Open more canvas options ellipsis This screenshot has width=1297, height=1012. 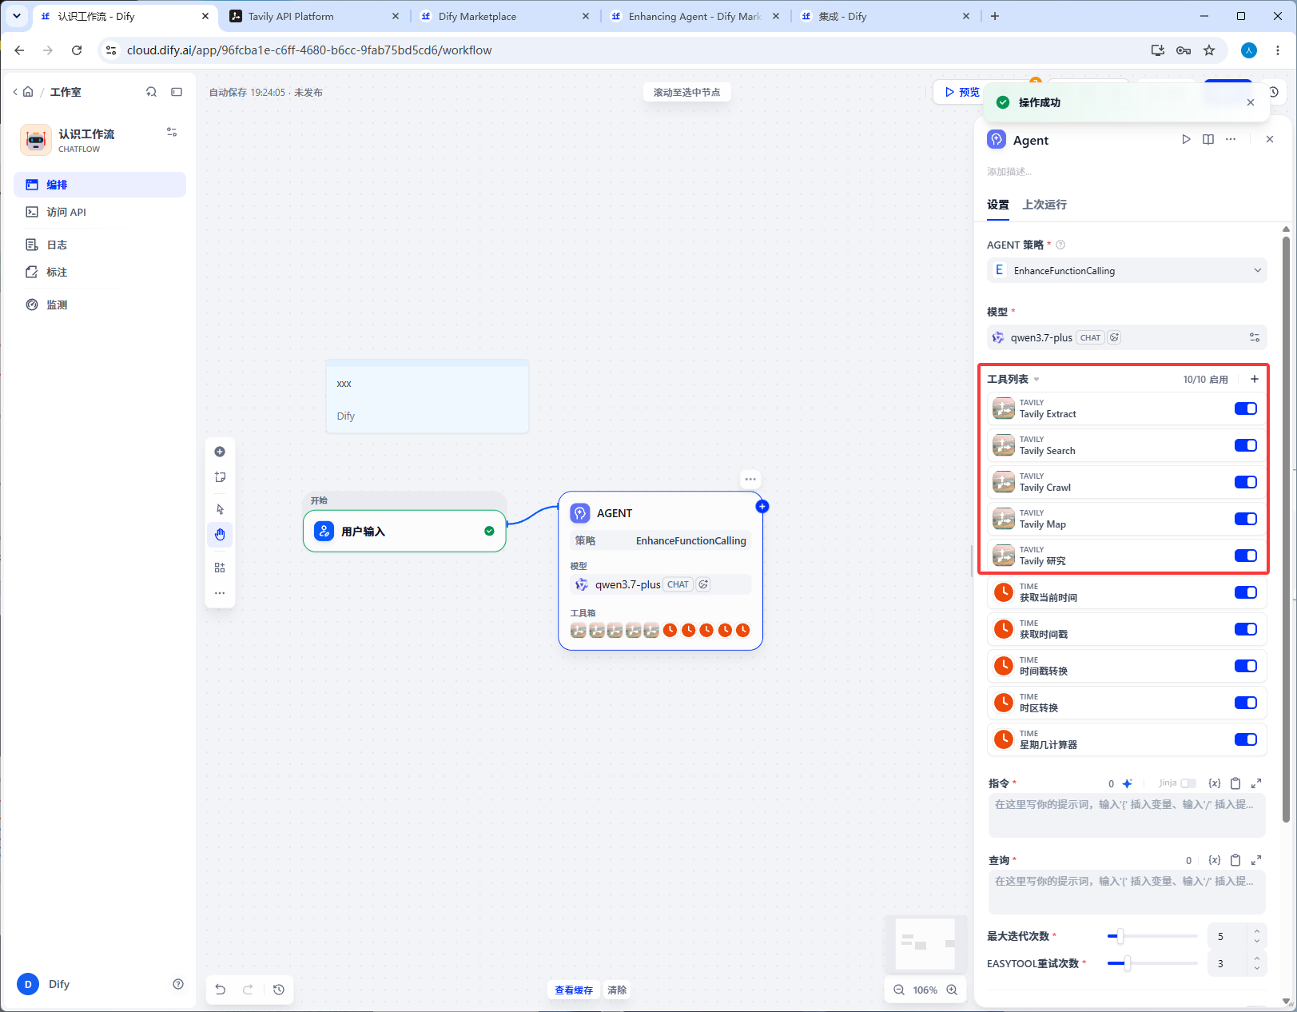click(220, 593)
